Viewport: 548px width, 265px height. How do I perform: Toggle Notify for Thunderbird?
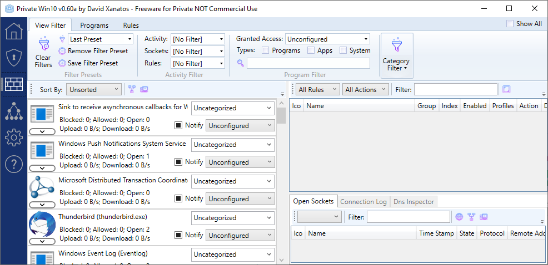pos(178,235)
